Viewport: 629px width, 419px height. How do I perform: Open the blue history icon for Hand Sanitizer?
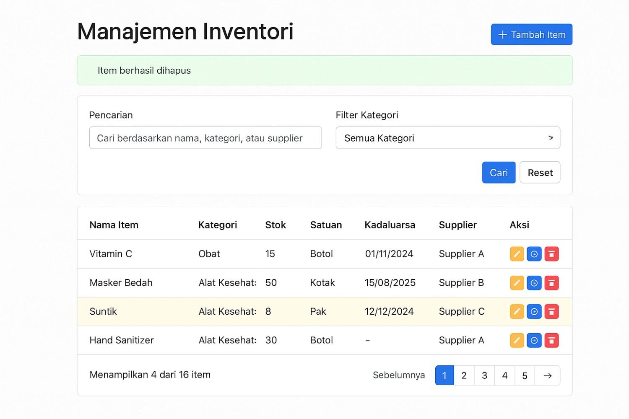534,340
